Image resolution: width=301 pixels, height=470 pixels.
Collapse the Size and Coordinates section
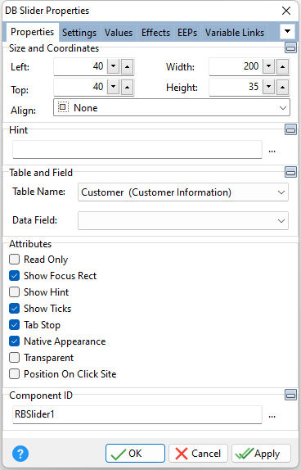290,47
